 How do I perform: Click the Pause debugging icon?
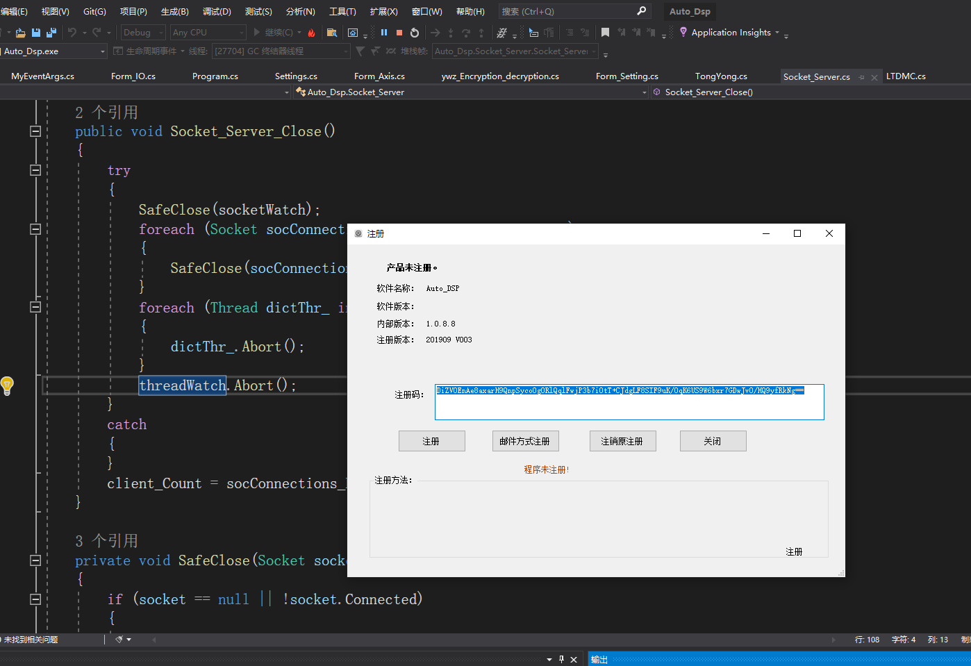click(x=384, y=33)
